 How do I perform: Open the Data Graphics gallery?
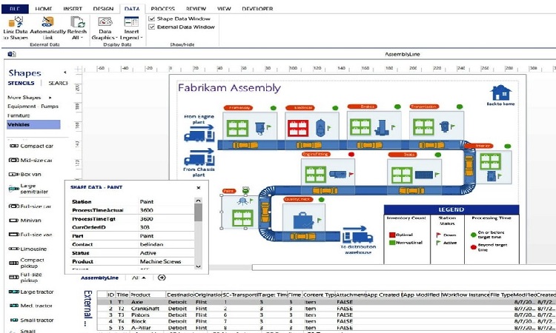point(105,27)
